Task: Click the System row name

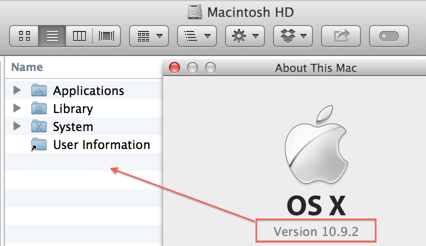Action: click(x=73, y=126)
